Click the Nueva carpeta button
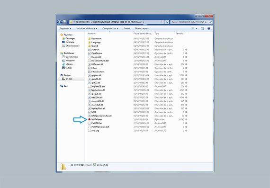The height and width of the screenshot is (188, 270). (x=142, y=28)
